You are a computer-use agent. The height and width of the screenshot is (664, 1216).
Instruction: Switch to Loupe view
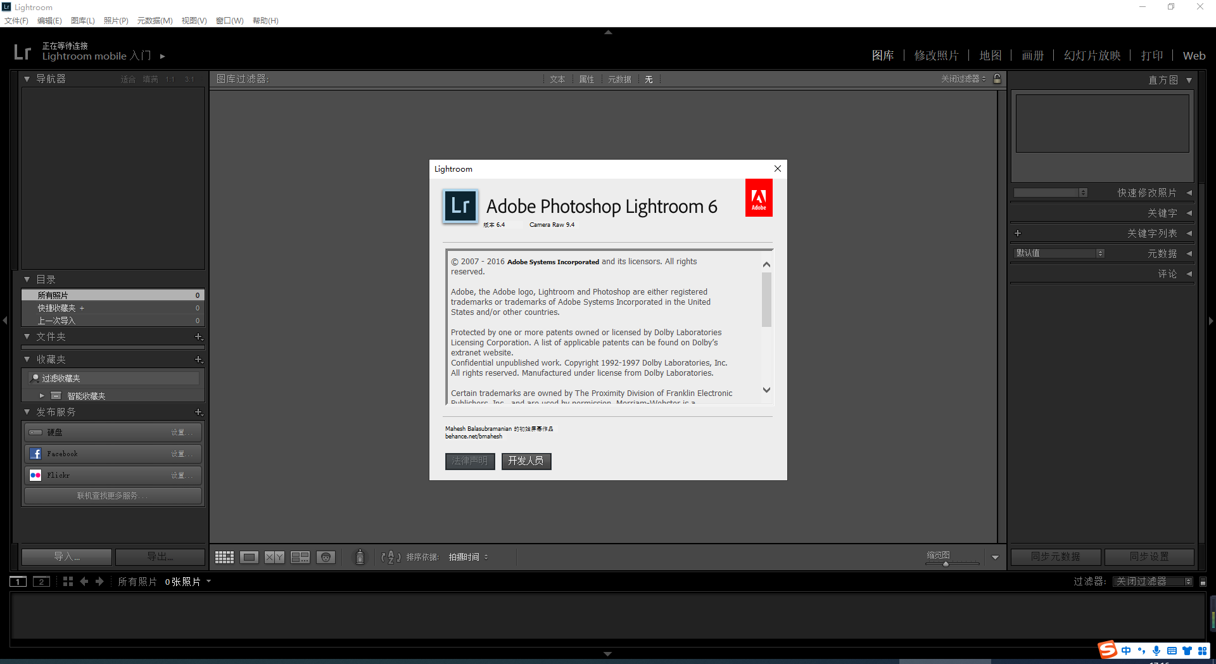click(x=250, y=557)
